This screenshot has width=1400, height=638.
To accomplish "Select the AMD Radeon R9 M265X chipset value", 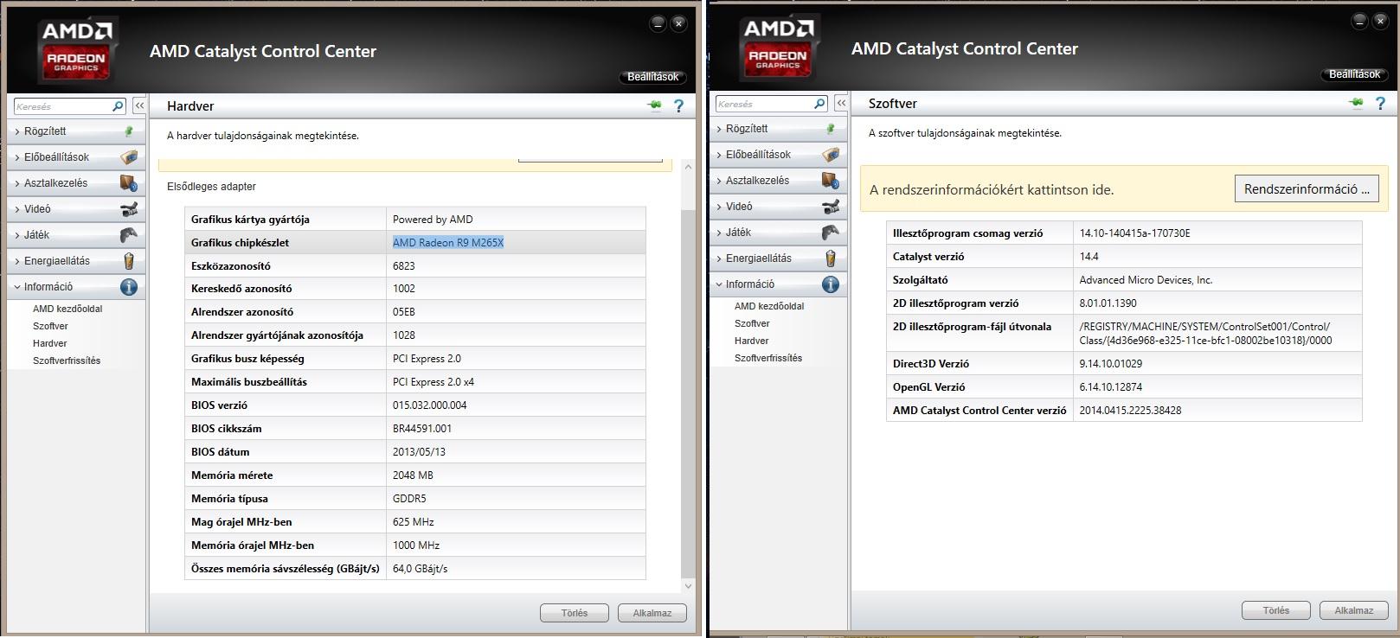I will tap(448, 243).
